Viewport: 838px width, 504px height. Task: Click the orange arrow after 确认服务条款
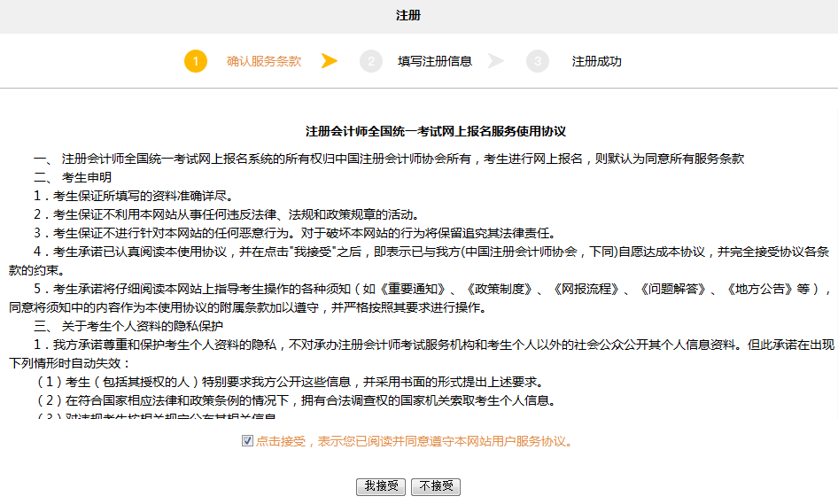pos(330,61)
